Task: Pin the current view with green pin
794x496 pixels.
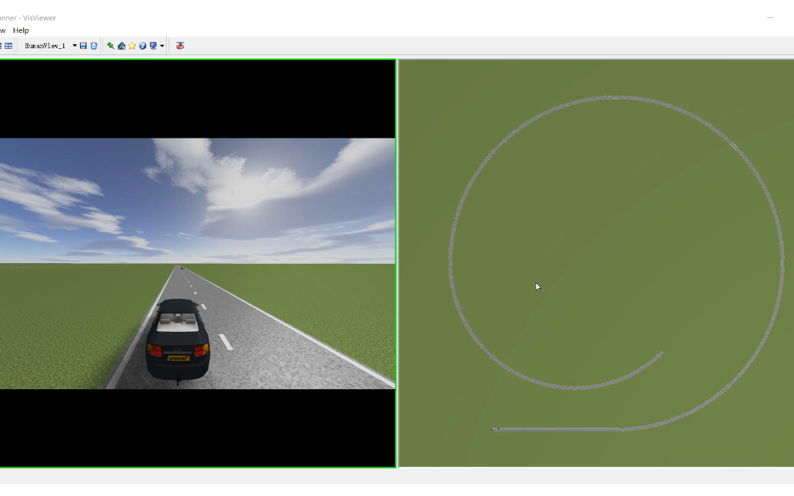Action: [110, 45]
